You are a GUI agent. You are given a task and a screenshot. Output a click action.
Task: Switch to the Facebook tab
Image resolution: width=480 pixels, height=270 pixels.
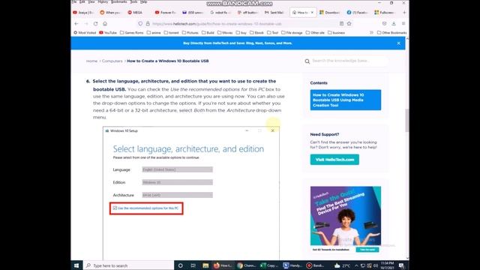[x=357, y=12]
